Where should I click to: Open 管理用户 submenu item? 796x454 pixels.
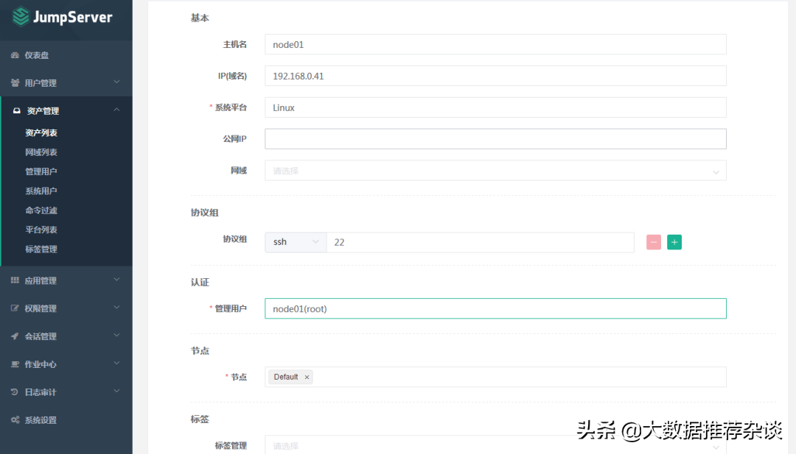41,171
